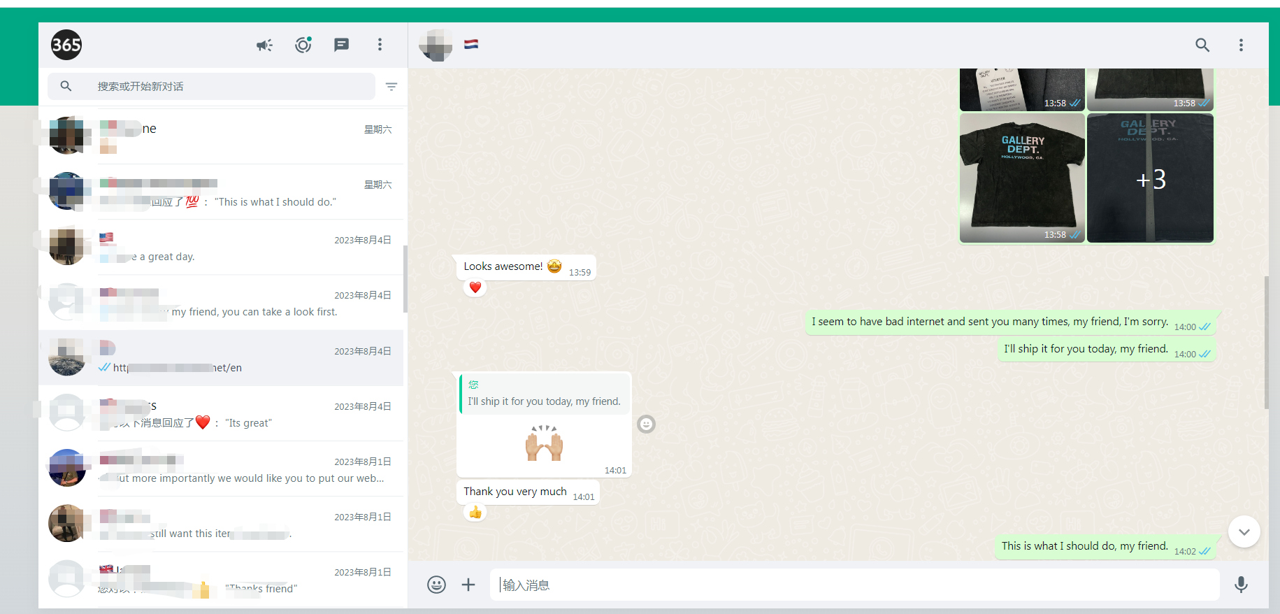Click chat list scrollbar
Image resolution: width=1280 pixels, height=614 pixels.
tap(405, 279)
